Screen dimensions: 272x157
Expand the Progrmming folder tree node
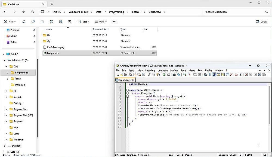[8, 73]
